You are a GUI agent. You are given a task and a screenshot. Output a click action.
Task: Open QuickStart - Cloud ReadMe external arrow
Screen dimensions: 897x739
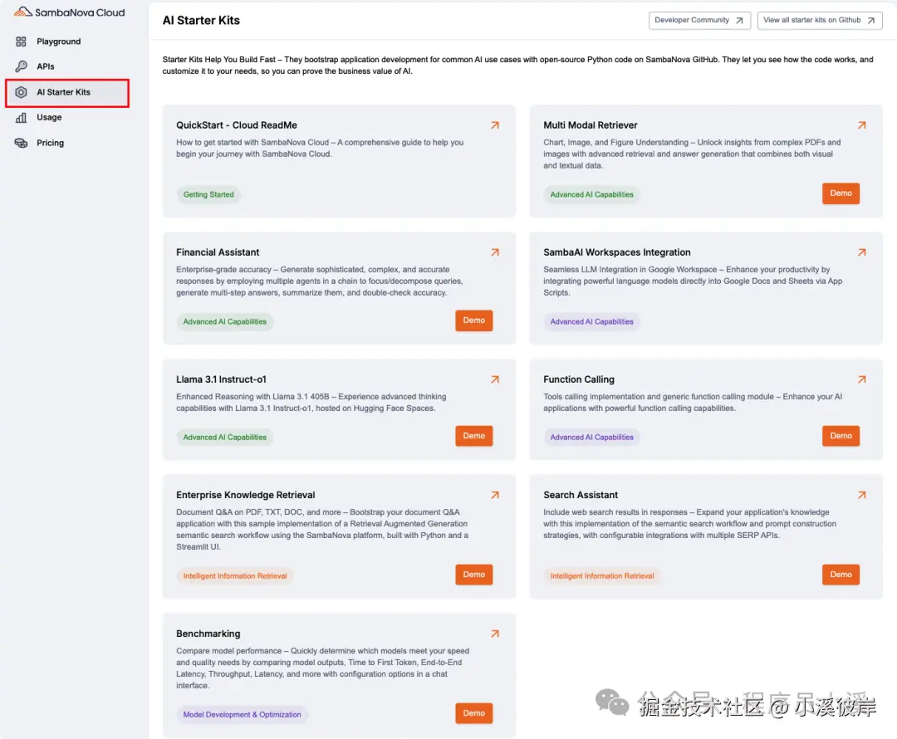click(495, 125)
